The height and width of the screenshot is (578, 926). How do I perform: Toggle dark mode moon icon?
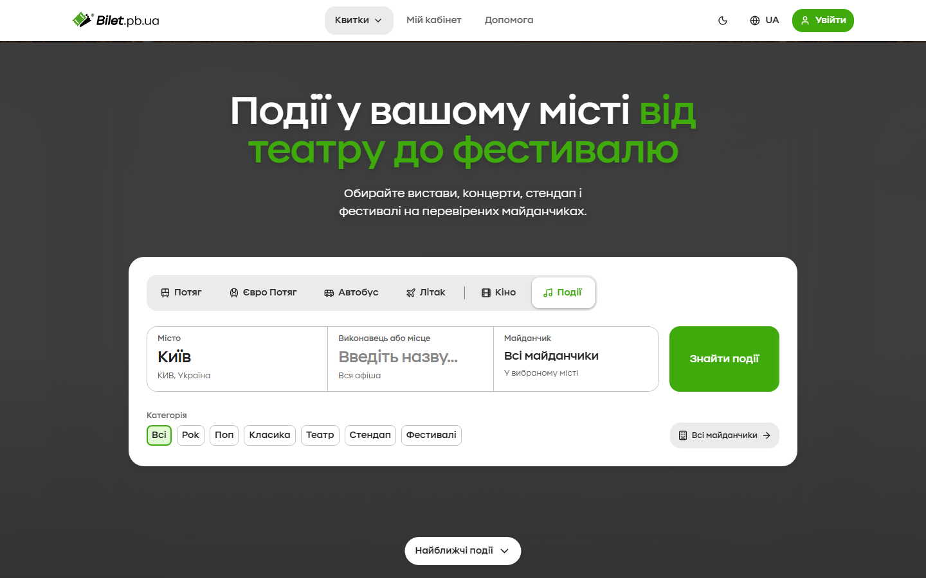pos(723,21)
